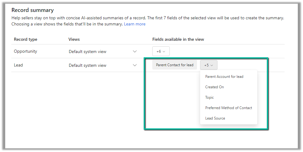Open the Learn more link

pyautogui.click(x=134, y=24)
